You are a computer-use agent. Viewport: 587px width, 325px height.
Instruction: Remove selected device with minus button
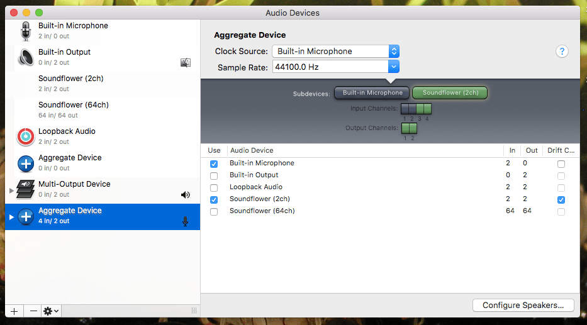click(33, 311)
